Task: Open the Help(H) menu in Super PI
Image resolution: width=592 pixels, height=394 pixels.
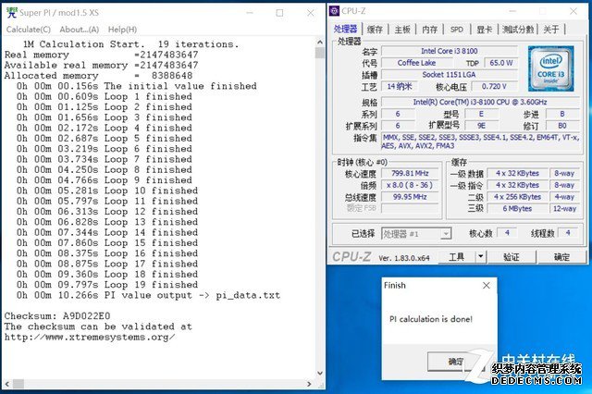Action: tap(122, 30)
